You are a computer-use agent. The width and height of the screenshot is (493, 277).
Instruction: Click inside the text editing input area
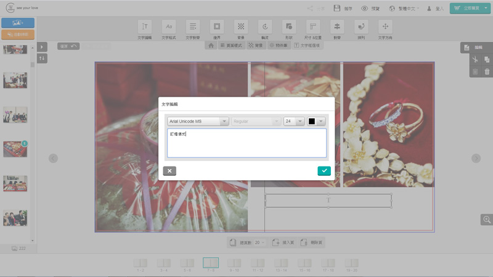tap(246, 143)
